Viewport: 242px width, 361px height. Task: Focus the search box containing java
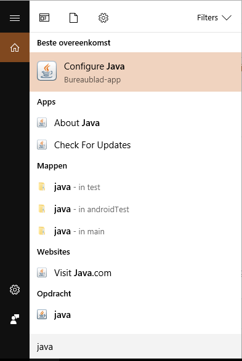135,346
